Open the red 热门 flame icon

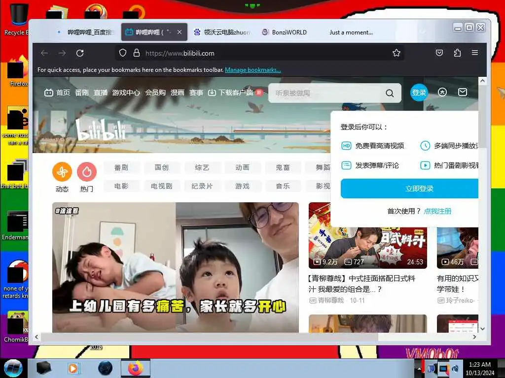pyautogui.click(x=87, y=172)
